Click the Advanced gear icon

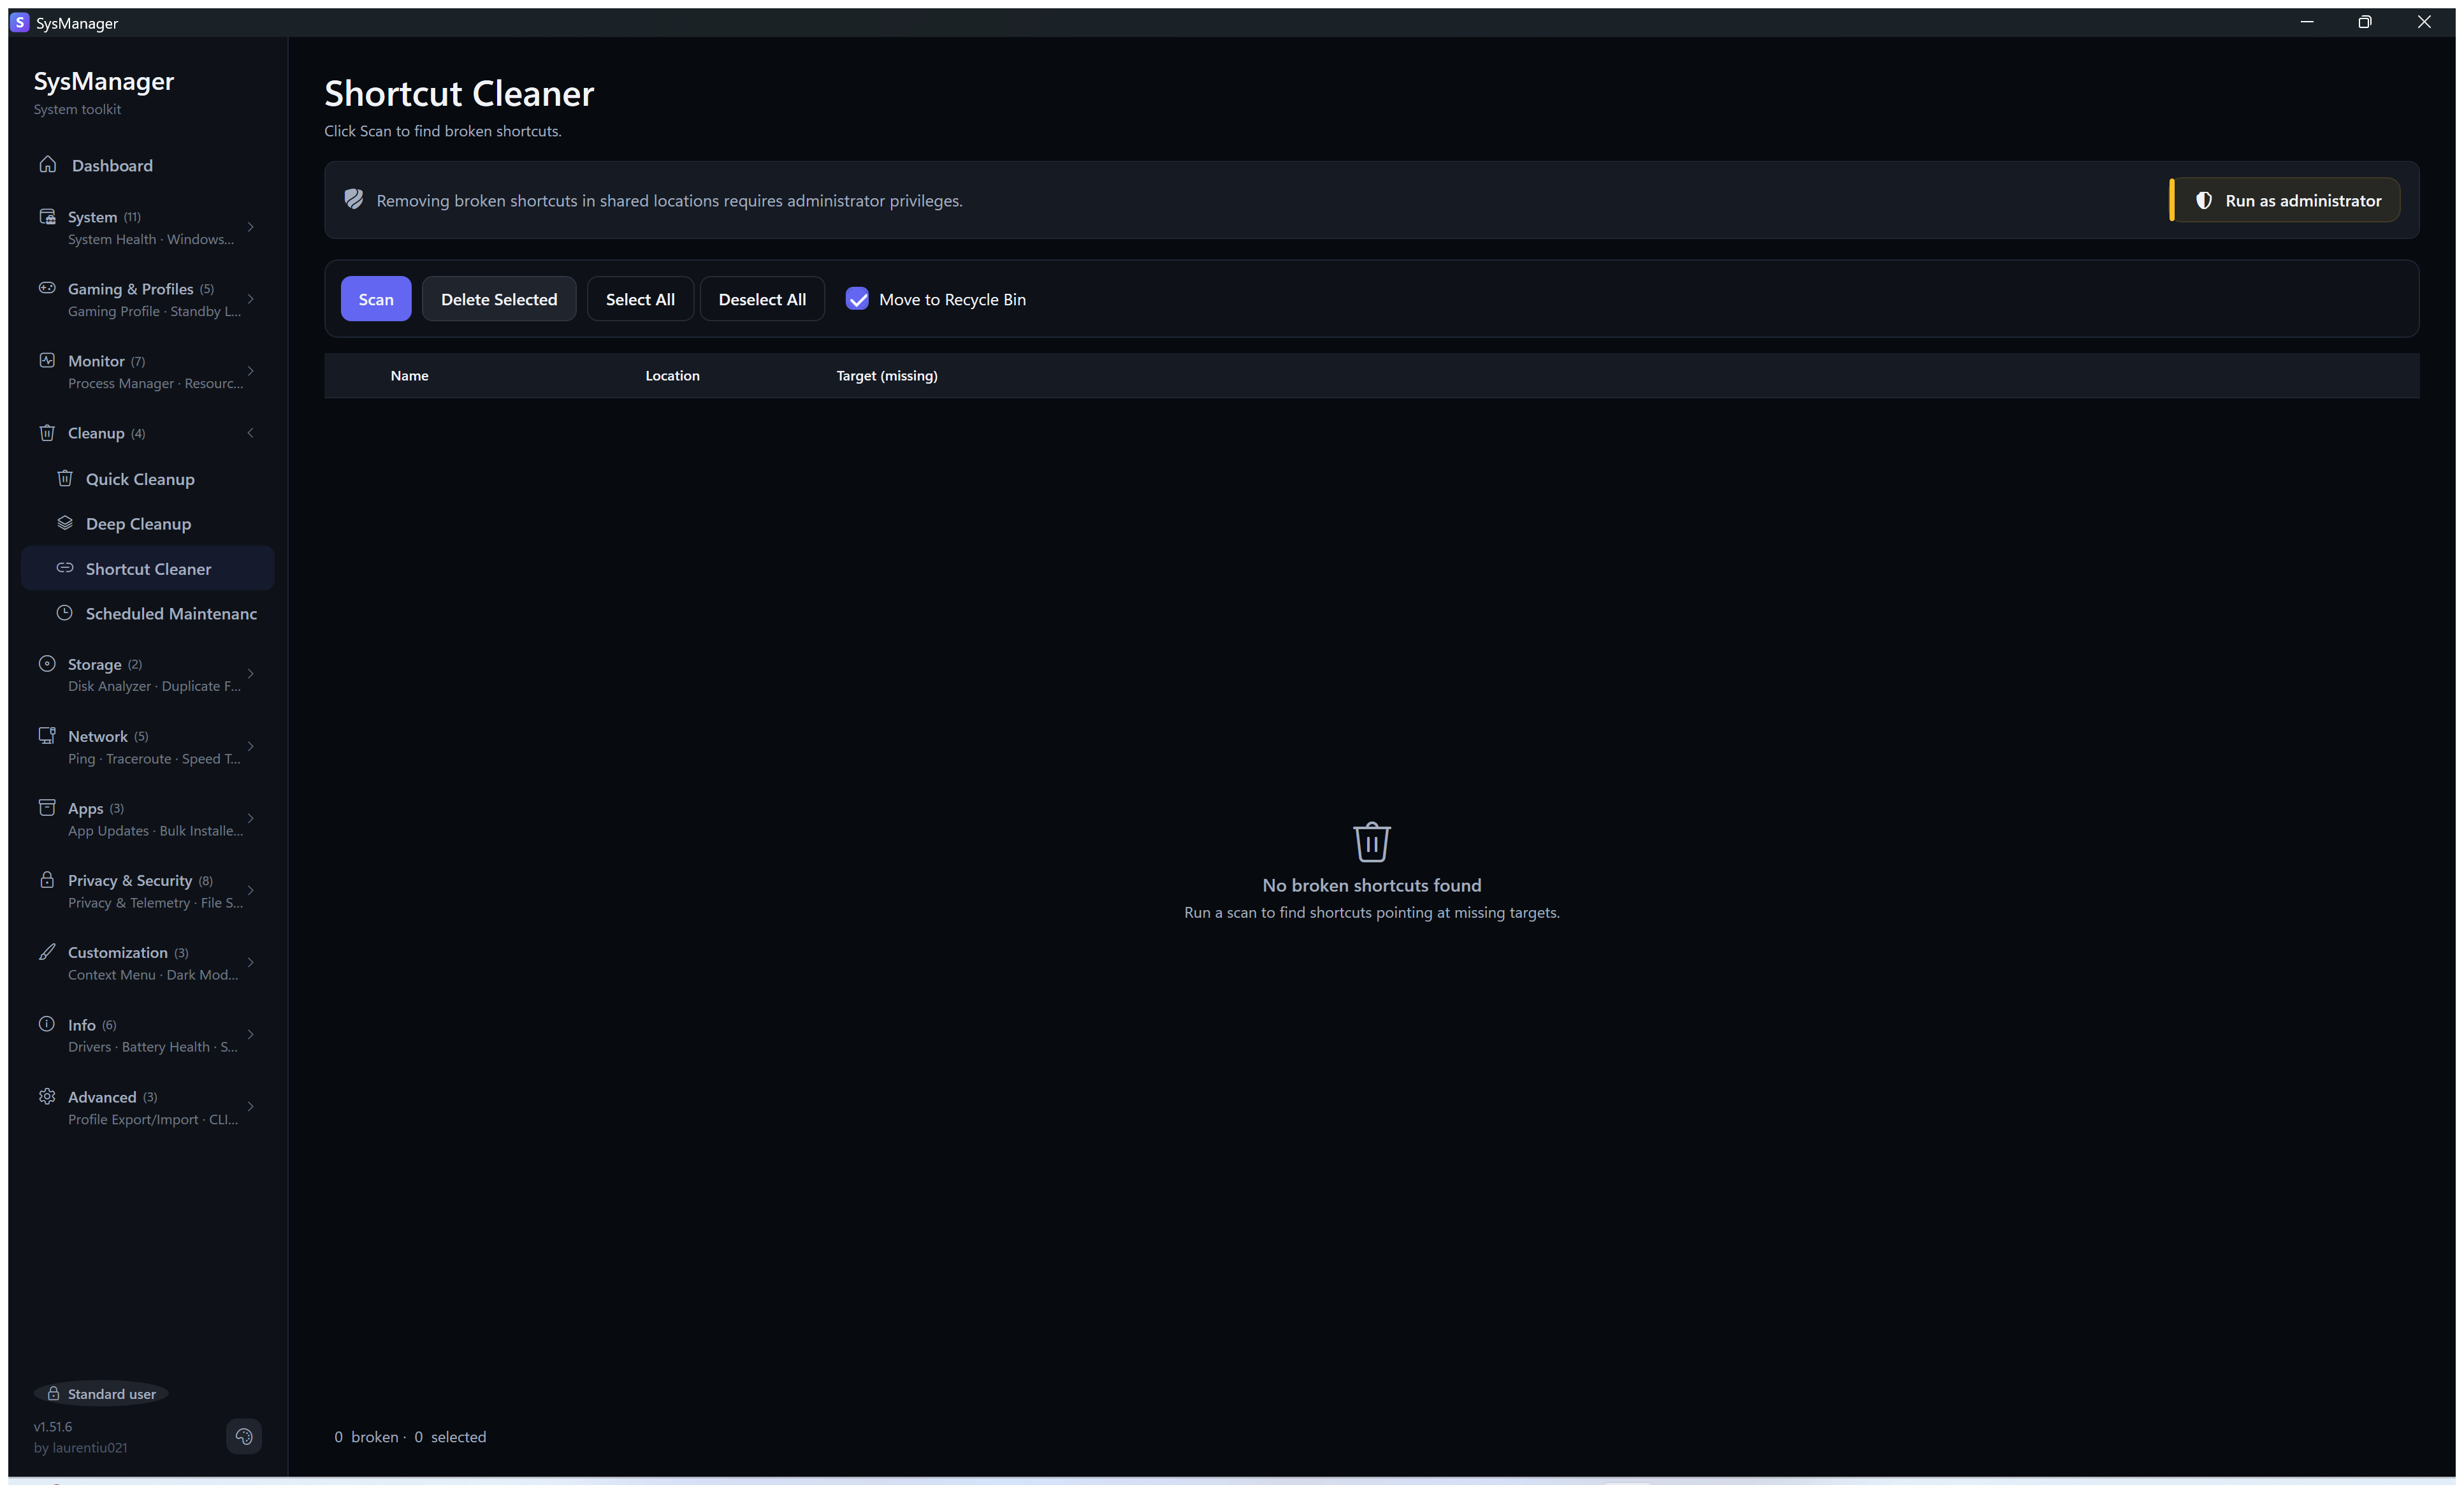(x=47, y=1096)
